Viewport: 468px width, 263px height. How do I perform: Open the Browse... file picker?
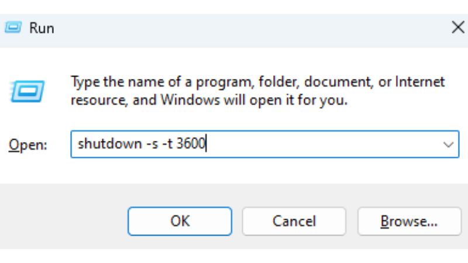pyautogui.click(x=408, y=221)
